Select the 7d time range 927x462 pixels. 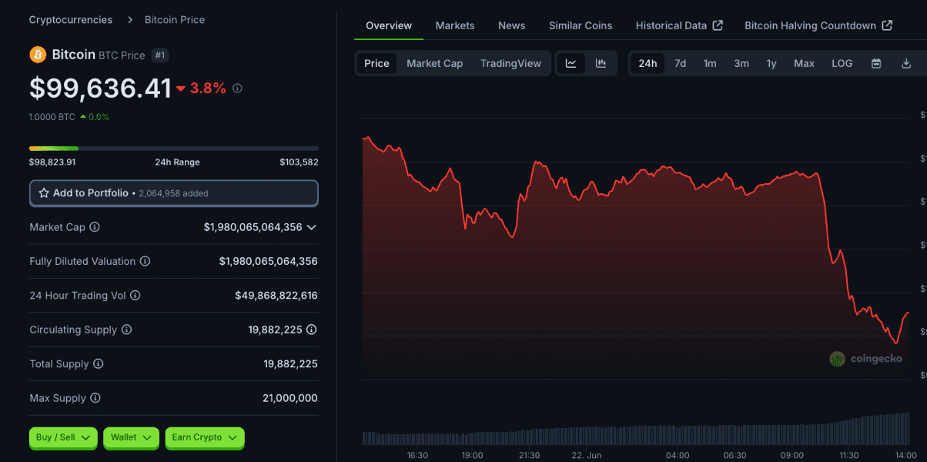click(680, 63)
